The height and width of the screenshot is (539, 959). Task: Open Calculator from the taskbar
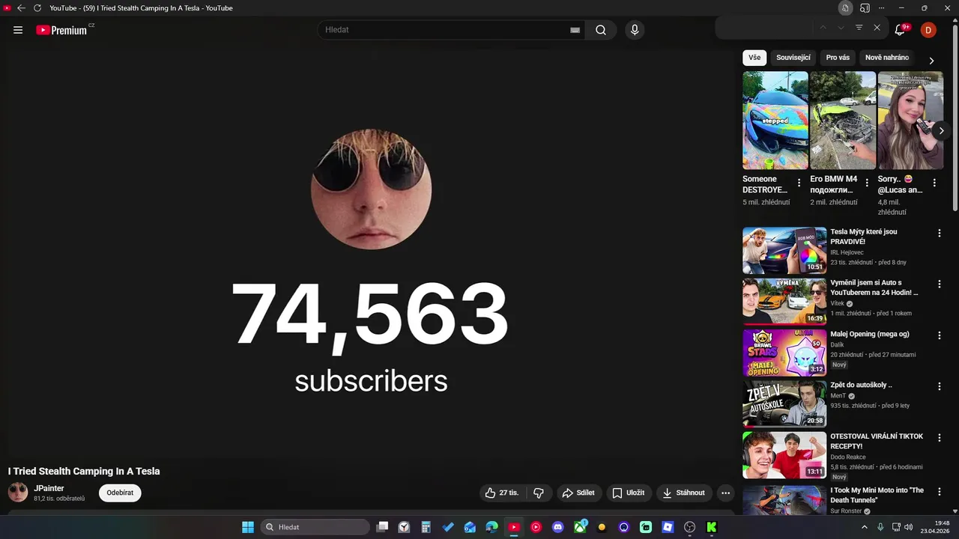click(x=426, y=527)
